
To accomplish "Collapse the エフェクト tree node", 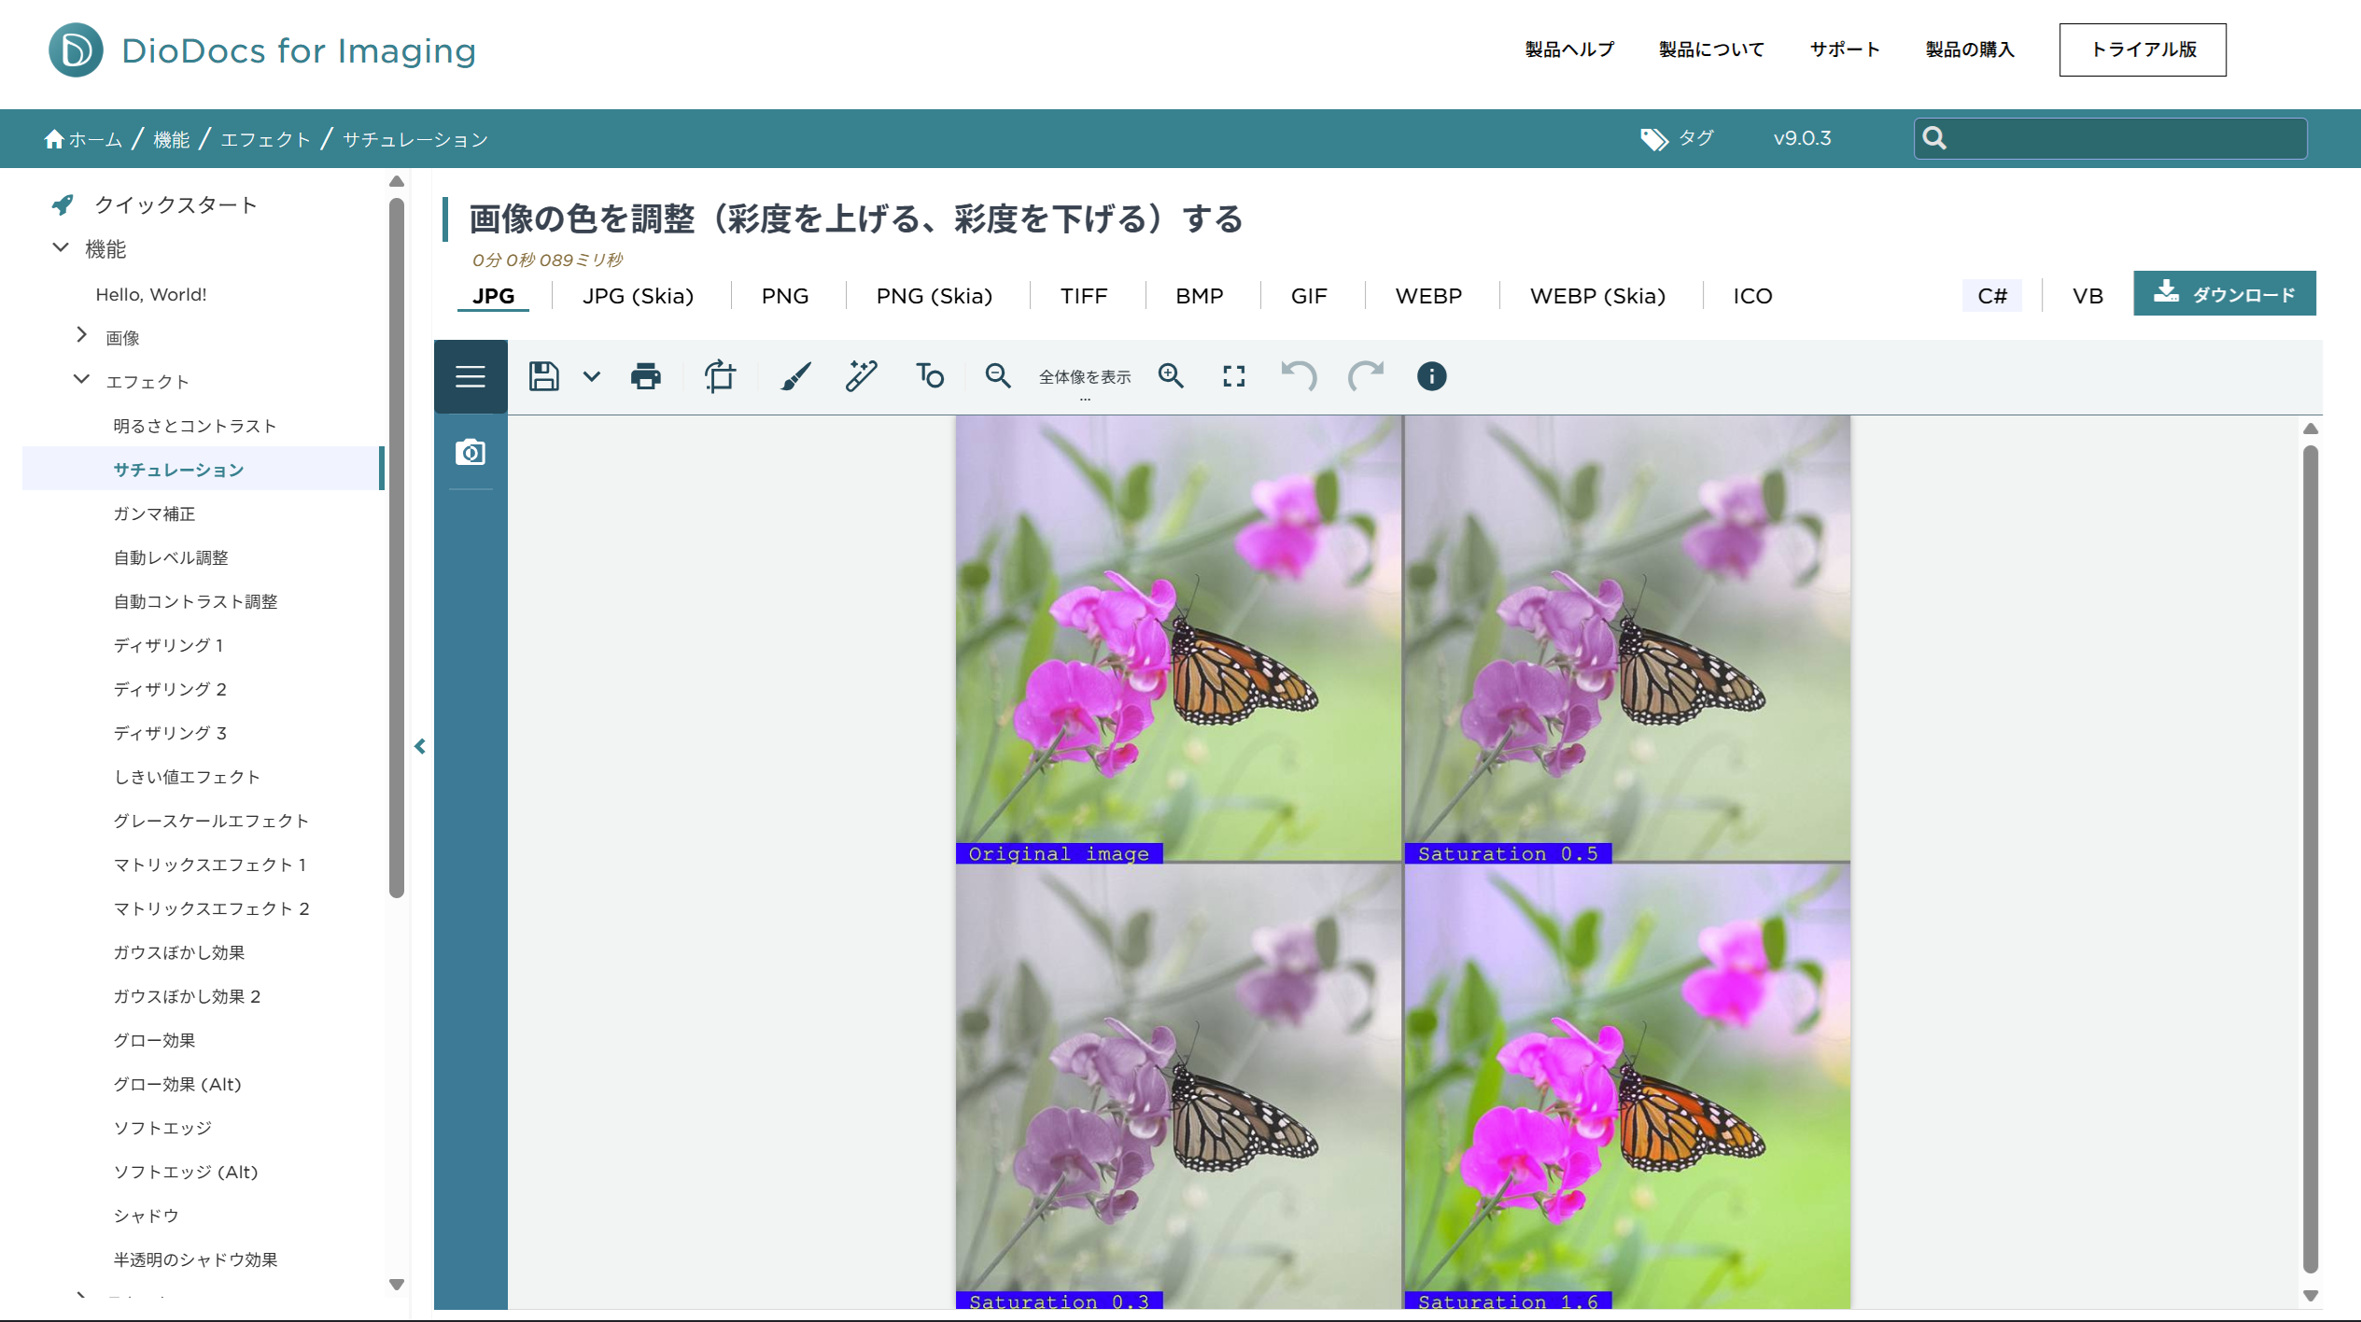I will (x=82, y=380).
